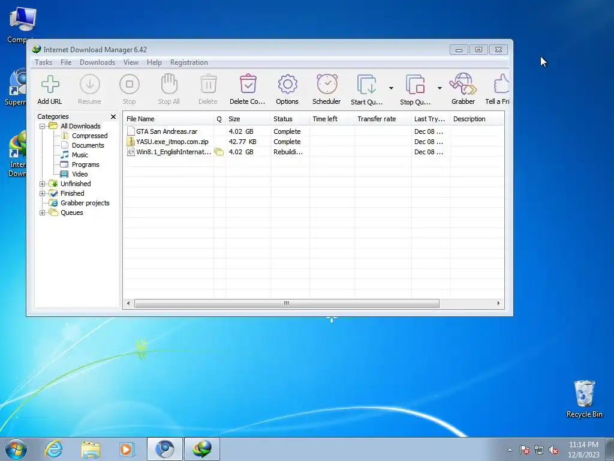Click the scrollbar right arrow
Screen dimensions: 614x461
pyautogui.click(x=498, y=303)
